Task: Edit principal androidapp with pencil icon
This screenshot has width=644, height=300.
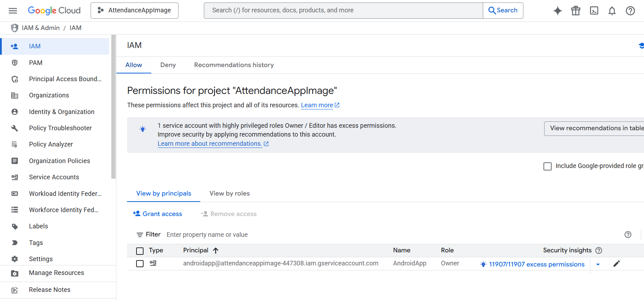Action: 616,264
